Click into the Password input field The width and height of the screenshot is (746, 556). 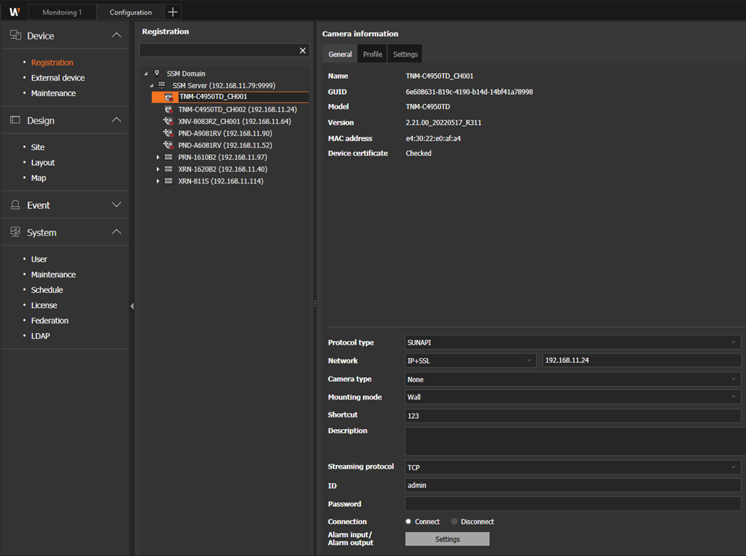pyautogui.click(x=573, y=504)
